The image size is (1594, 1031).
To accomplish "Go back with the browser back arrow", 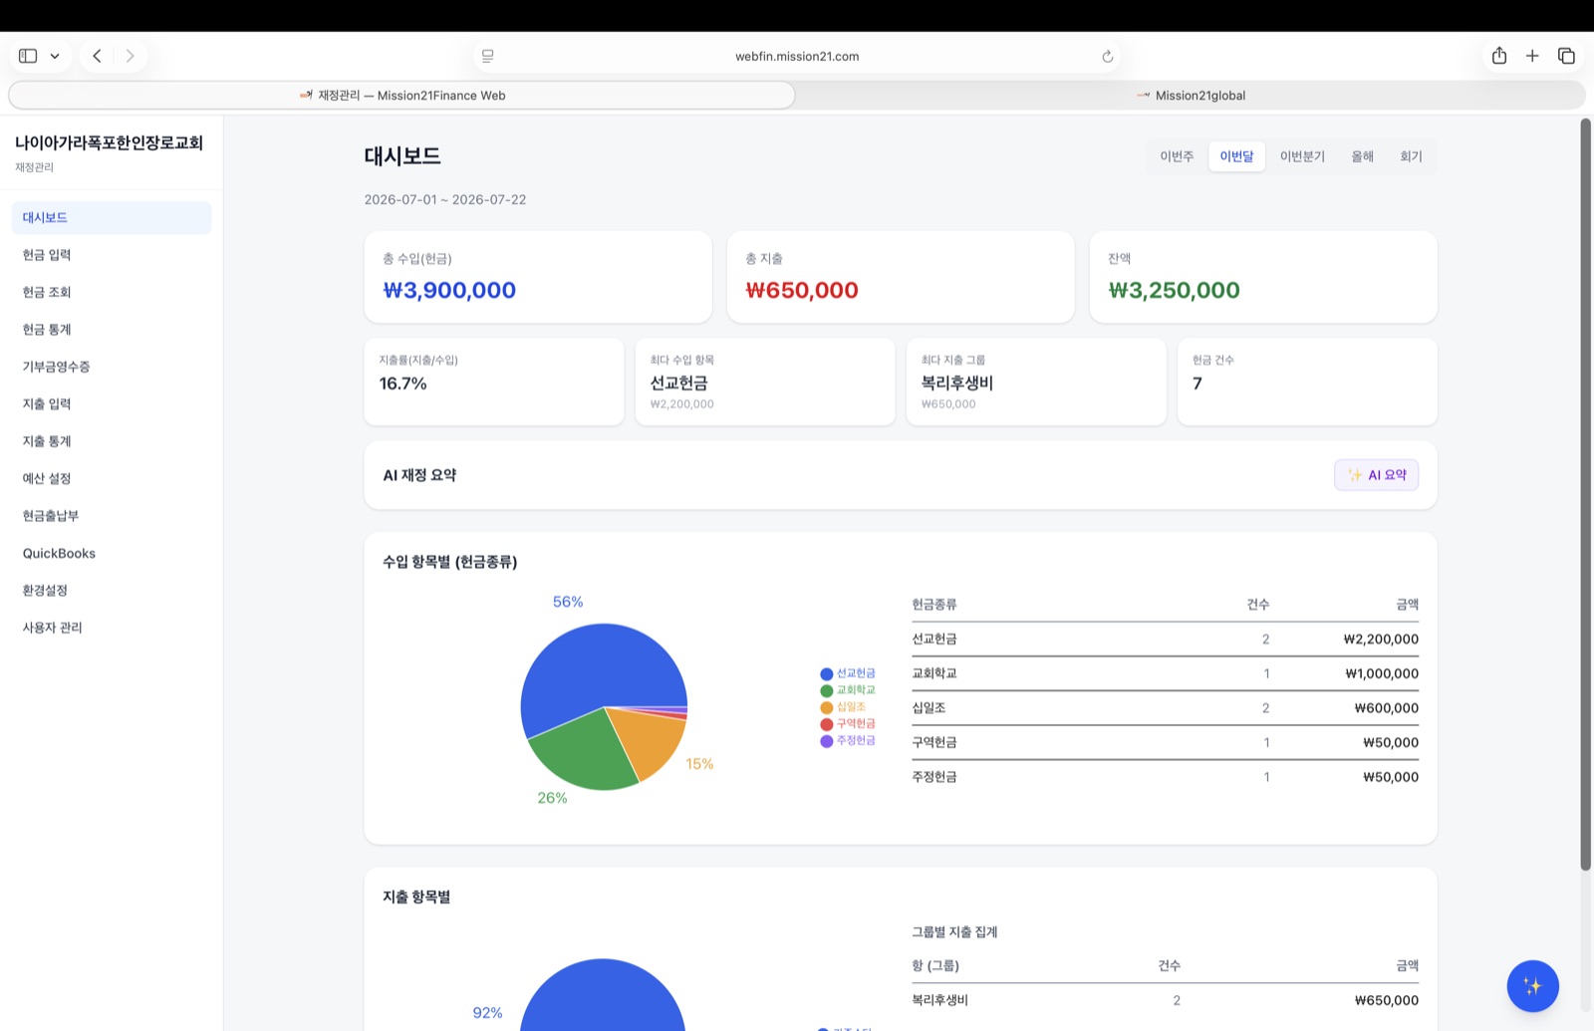I will [97, 56].
